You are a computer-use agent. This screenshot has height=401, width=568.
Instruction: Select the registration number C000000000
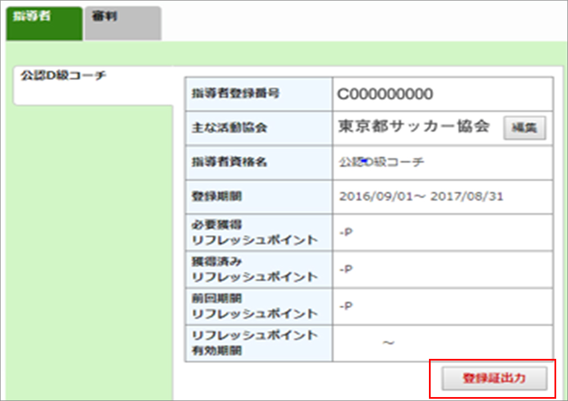coord(385,94)
